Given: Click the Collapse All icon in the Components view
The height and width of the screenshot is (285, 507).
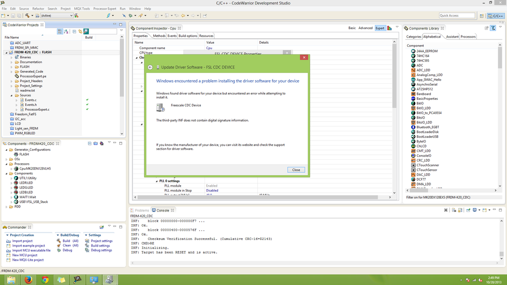Looking at the screenshot, I should pyautogui.click(x=89, y=144).
